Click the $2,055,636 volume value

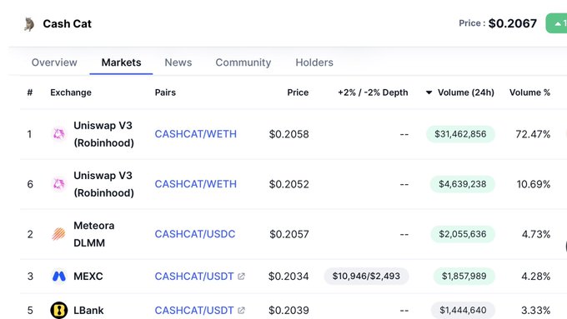(463, 234)
